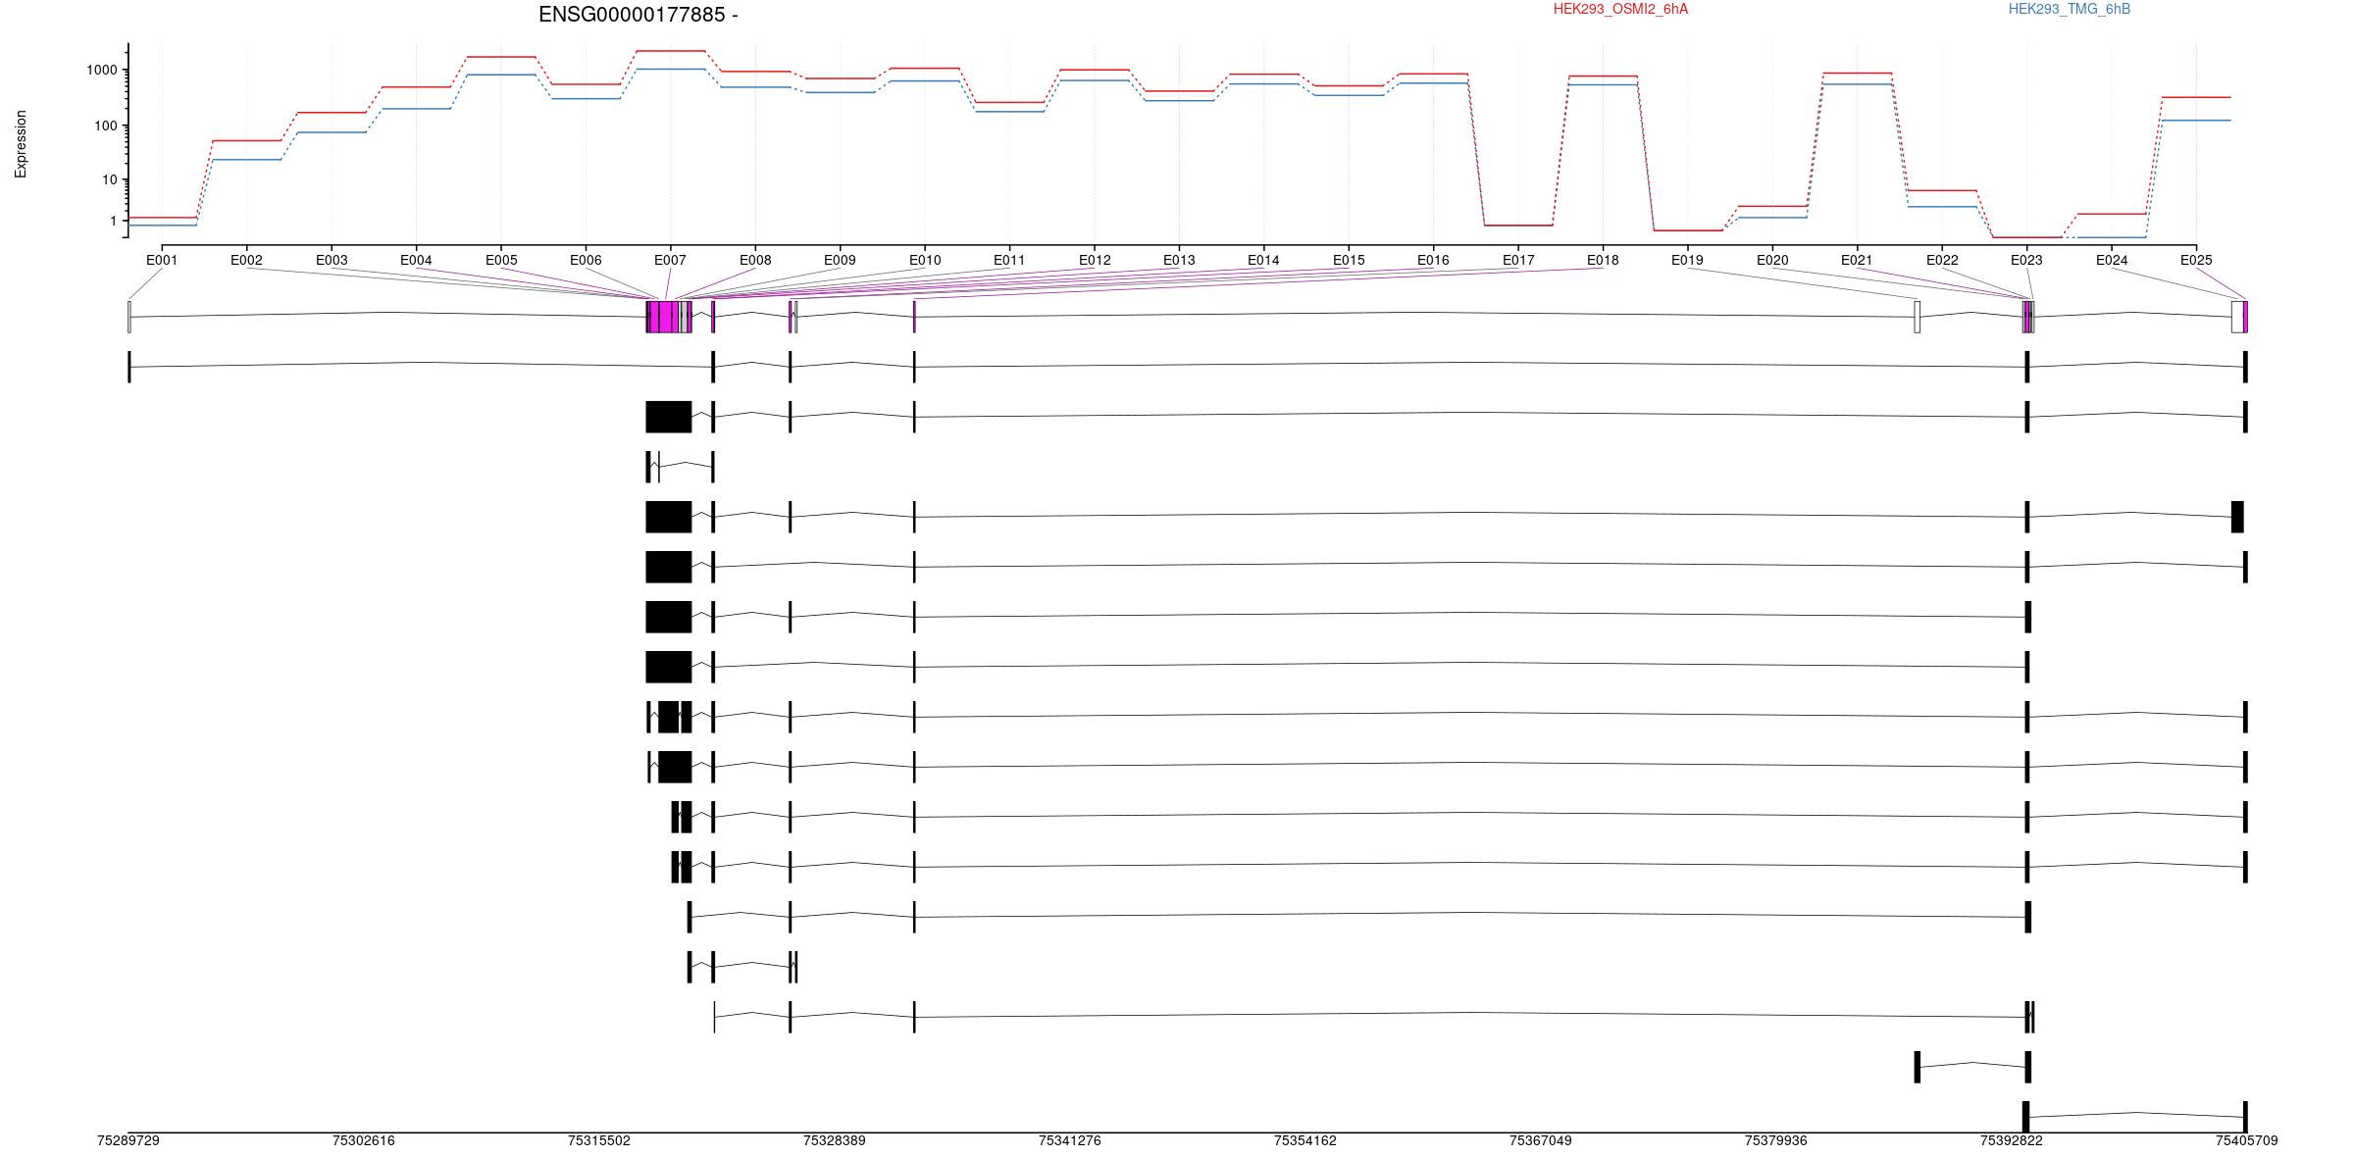Click genomic coordinate 75405709
This screenshot has width=2354, height=1157.
click(x=2247, y=1141)
